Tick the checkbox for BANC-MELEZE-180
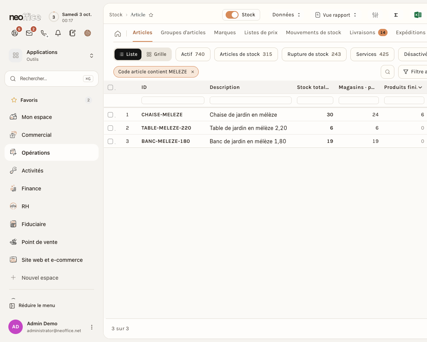The height and width of the screenshot is (342, 427). click(110, 141)
